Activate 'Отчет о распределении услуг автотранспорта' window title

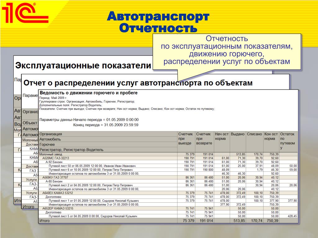coord(138,83)
